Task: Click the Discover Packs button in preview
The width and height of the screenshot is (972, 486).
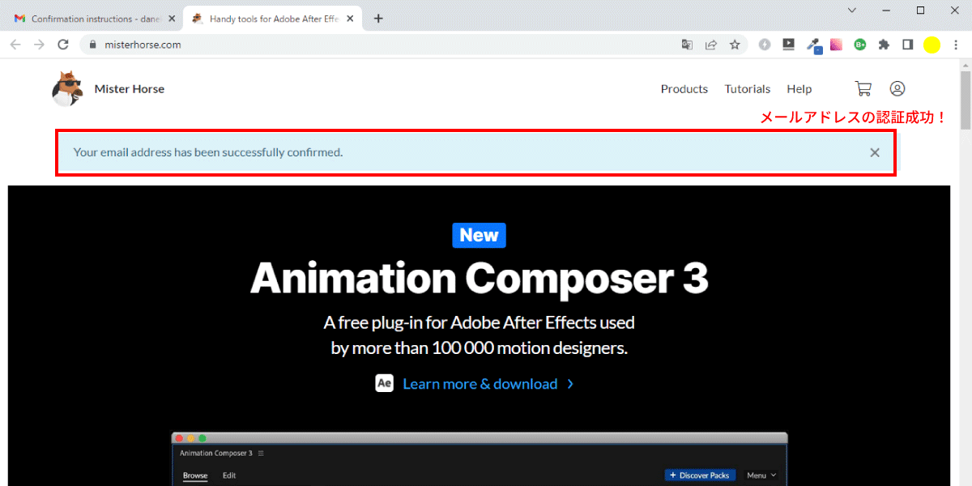Action: pos(701,475)
